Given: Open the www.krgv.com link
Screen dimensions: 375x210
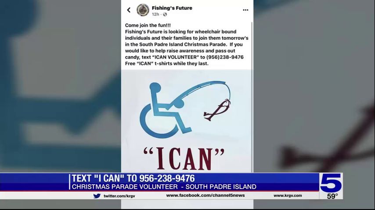Looking at the screenshot, I should 288,196.
